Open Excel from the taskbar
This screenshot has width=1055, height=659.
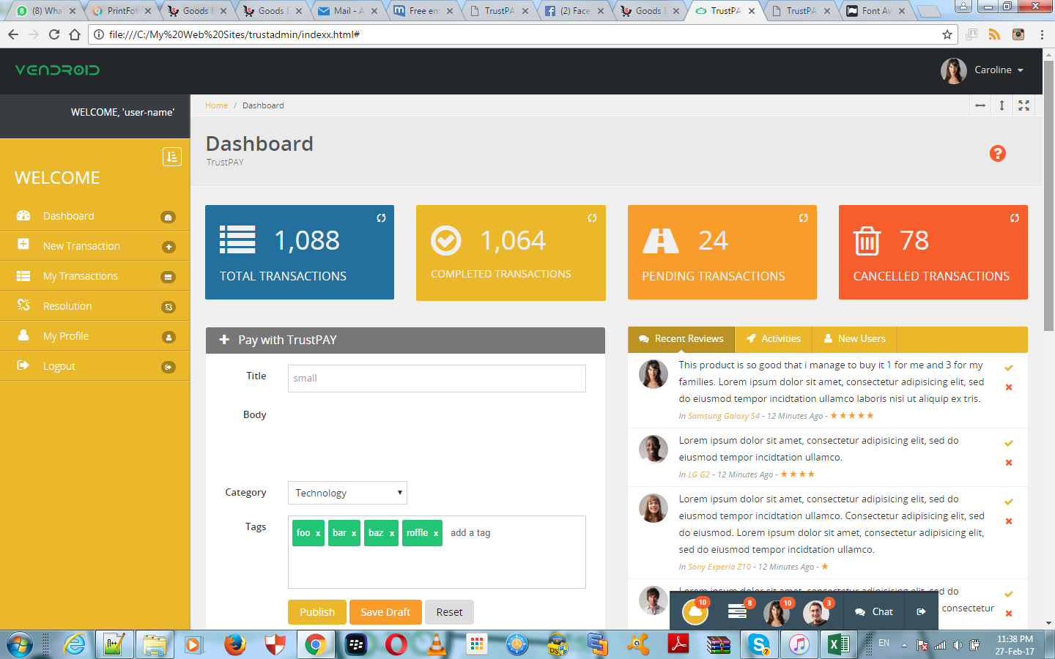pos(839,644)
